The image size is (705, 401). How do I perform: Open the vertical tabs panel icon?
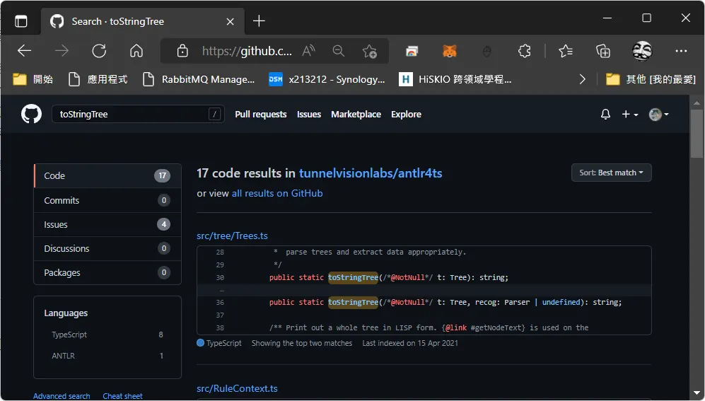(21, 21)
